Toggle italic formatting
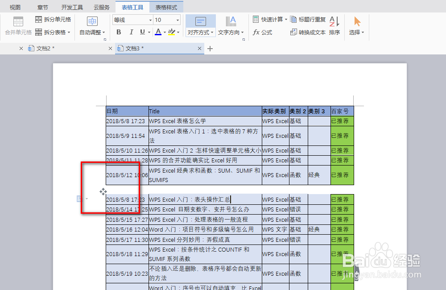This screenshot has width=446, height=290. pos(131,32)
